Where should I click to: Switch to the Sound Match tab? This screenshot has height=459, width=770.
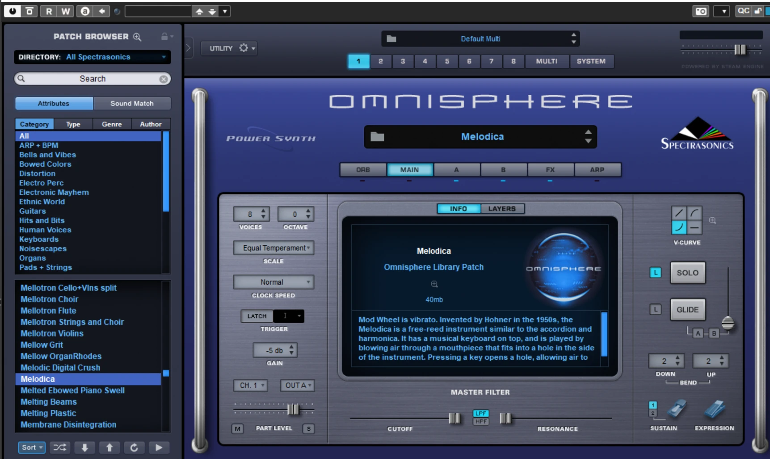click(x=132, y=103)
